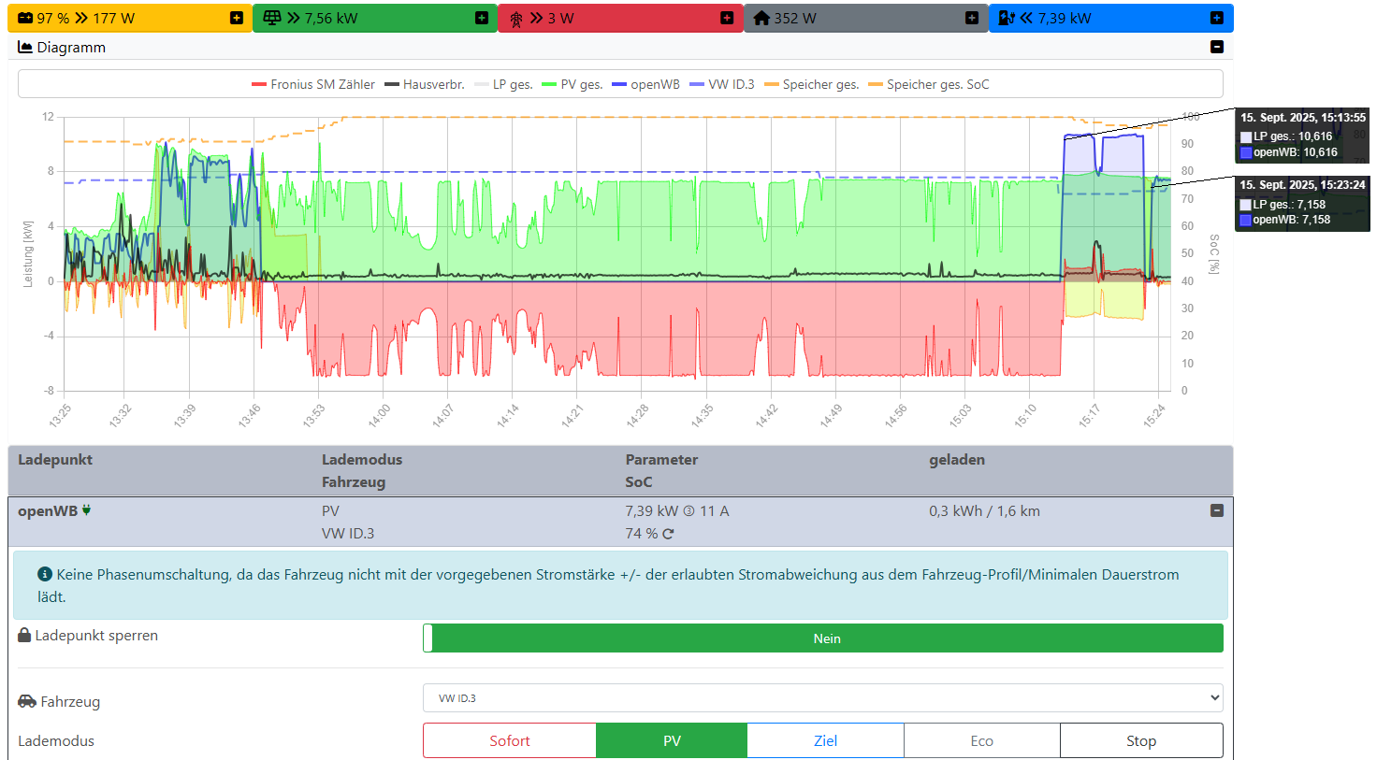Expand the grid 3 W card
This screenshot has width=1377, height=760.
tap(727, 18)
